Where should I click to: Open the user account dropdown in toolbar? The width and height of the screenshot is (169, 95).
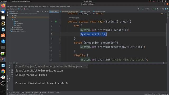[139, 9]
